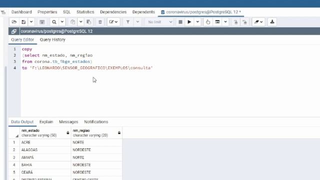Screen dimensions: 320x180
Task: Select result row number 3
Action: pos(14,157)
